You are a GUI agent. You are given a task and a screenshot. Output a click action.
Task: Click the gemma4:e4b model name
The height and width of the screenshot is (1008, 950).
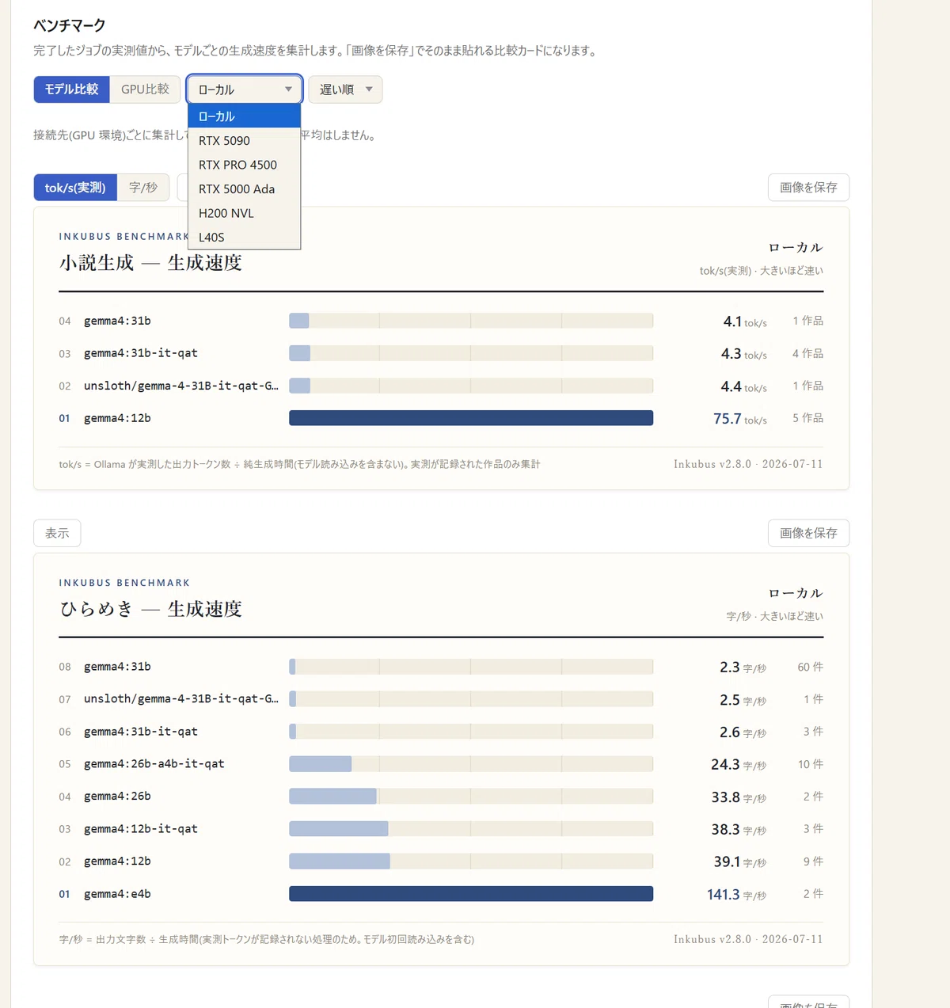point(117,894)
